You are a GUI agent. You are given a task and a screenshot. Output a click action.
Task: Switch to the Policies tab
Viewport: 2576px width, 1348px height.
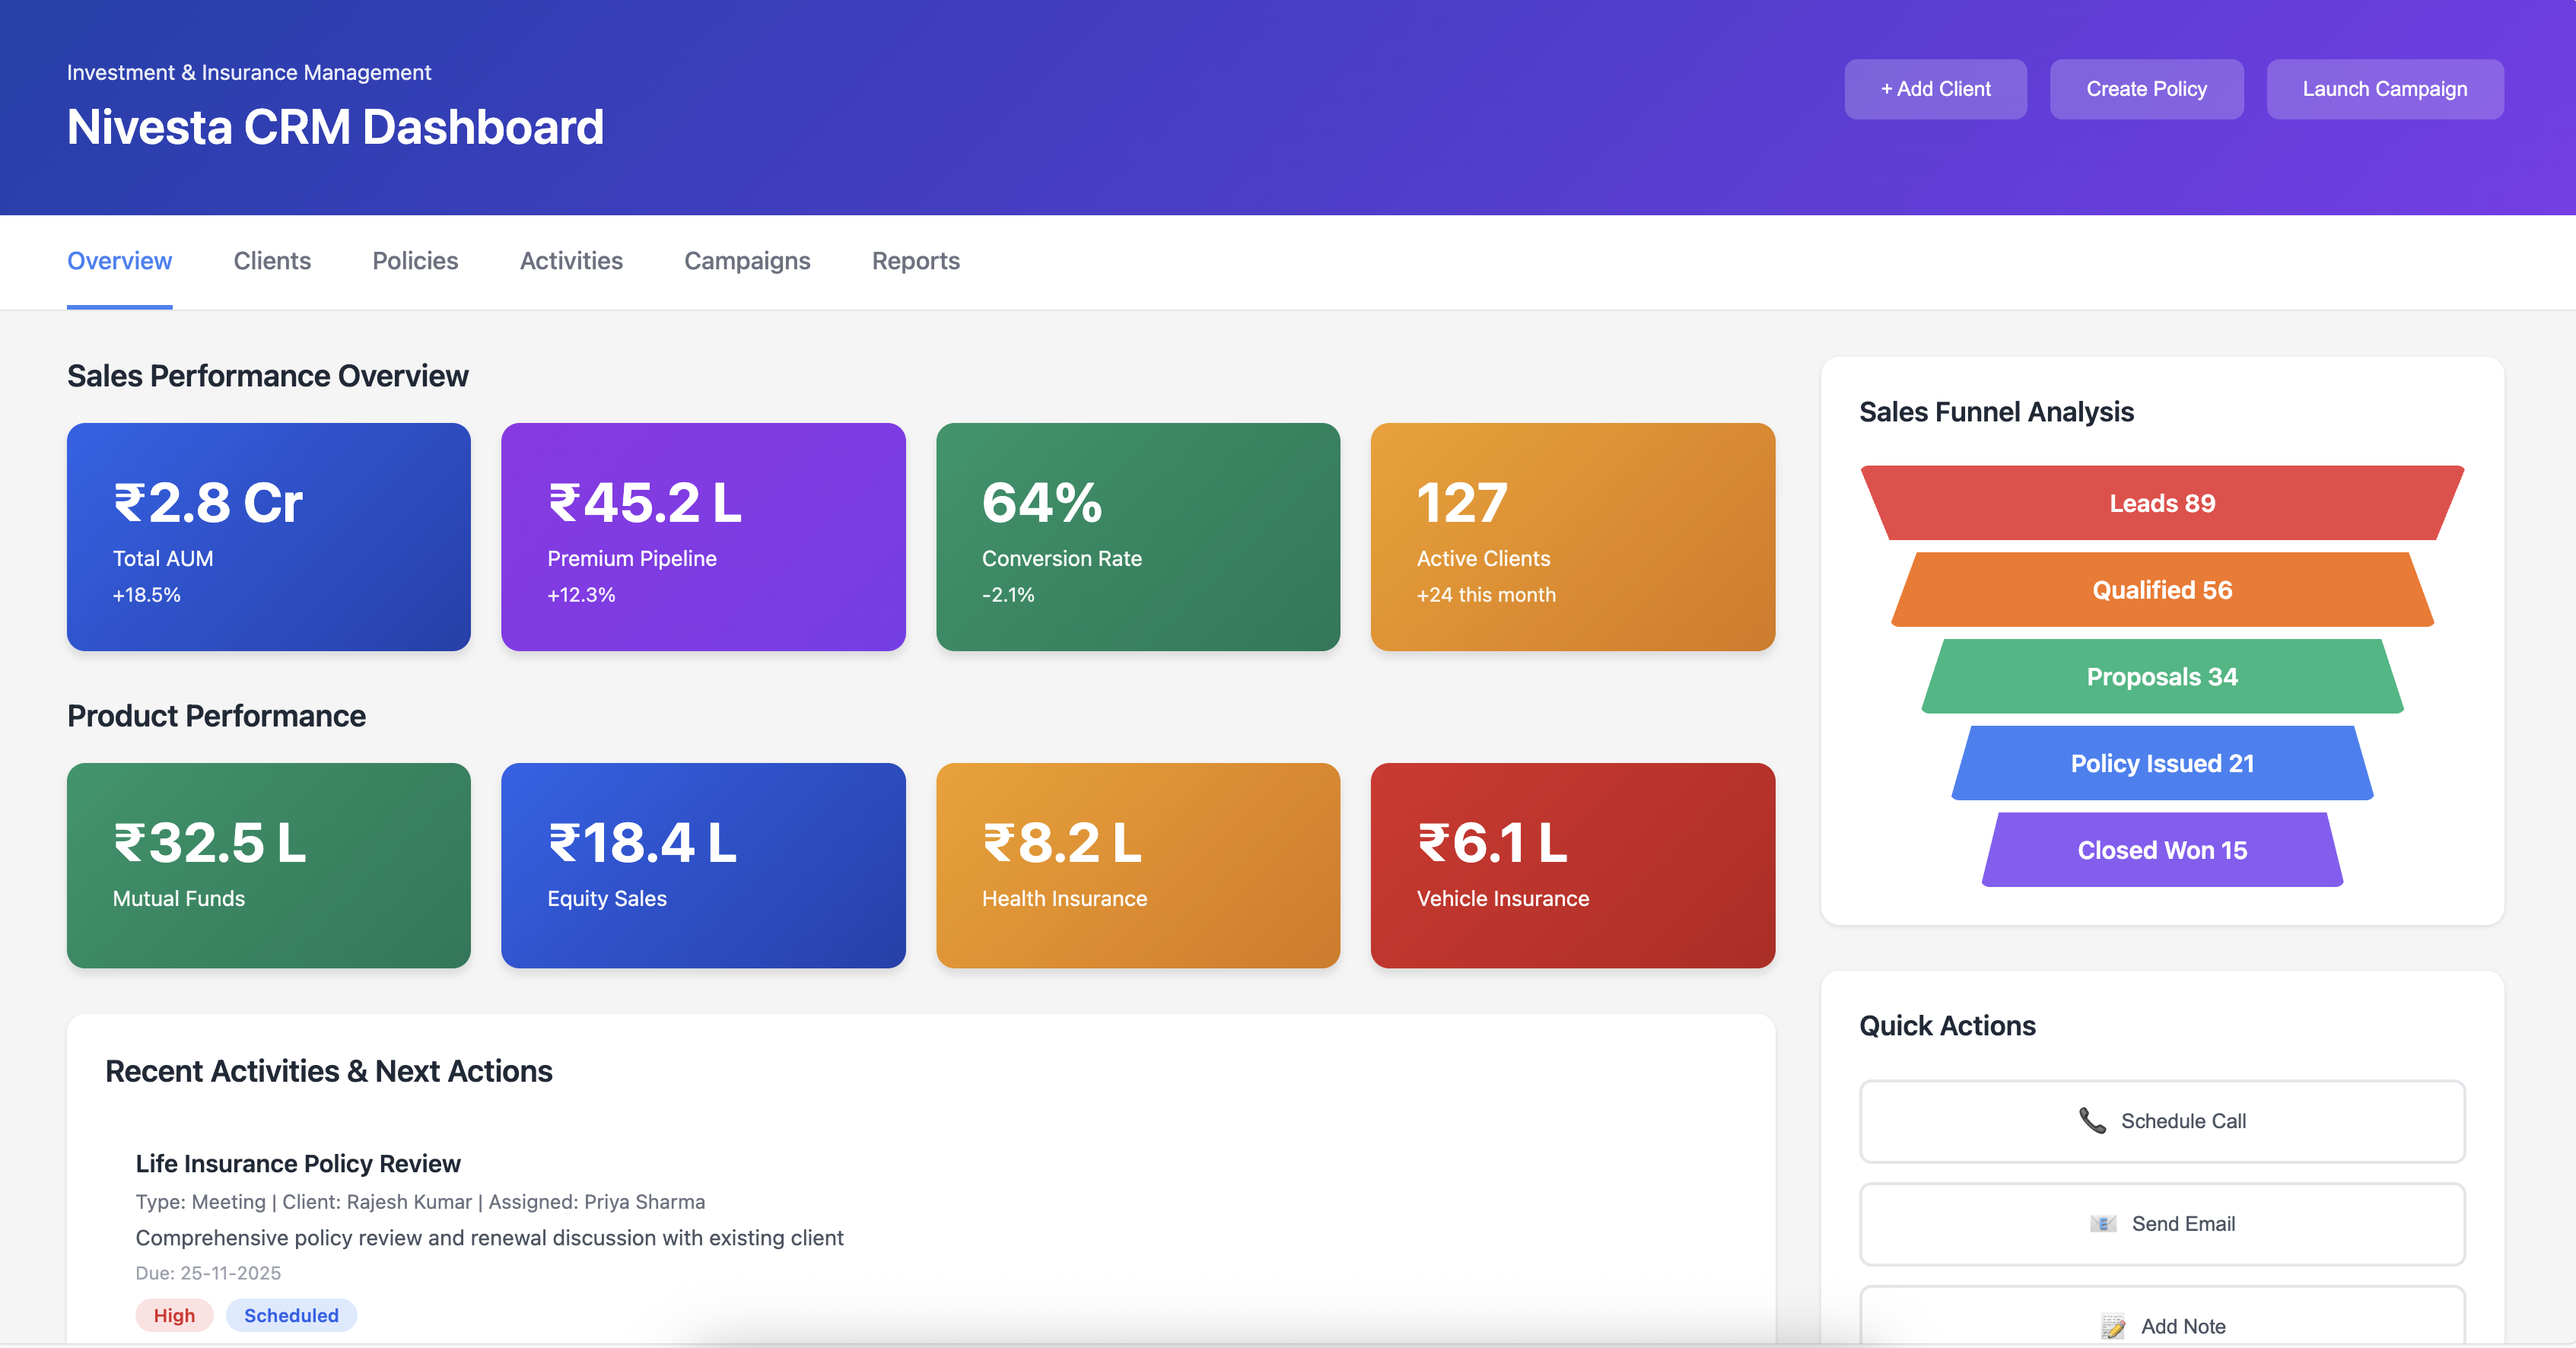(x=415, y=261)
